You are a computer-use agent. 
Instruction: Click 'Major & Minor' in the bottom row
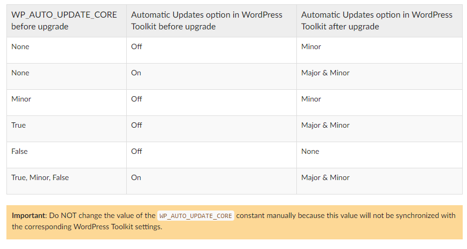tap(325, 177)
